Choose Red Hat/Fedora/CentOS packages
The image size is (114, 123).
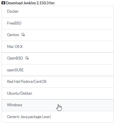click(x=57, y=82)
